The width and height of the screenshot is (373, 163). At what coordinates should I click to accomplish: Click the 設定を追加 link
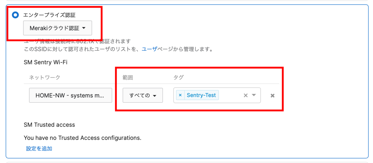(39, 148)
